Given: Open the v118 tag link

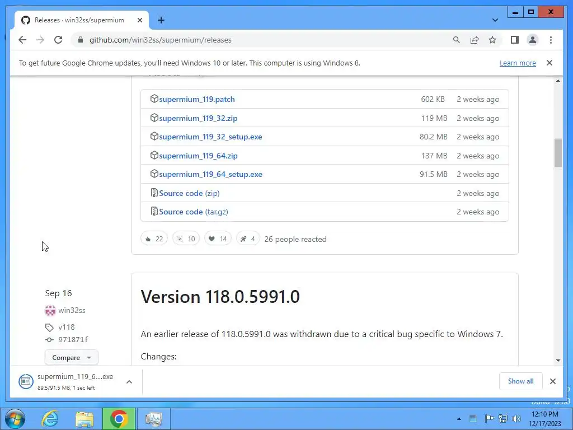Looking at the screenshot, I should click(66, 327).
